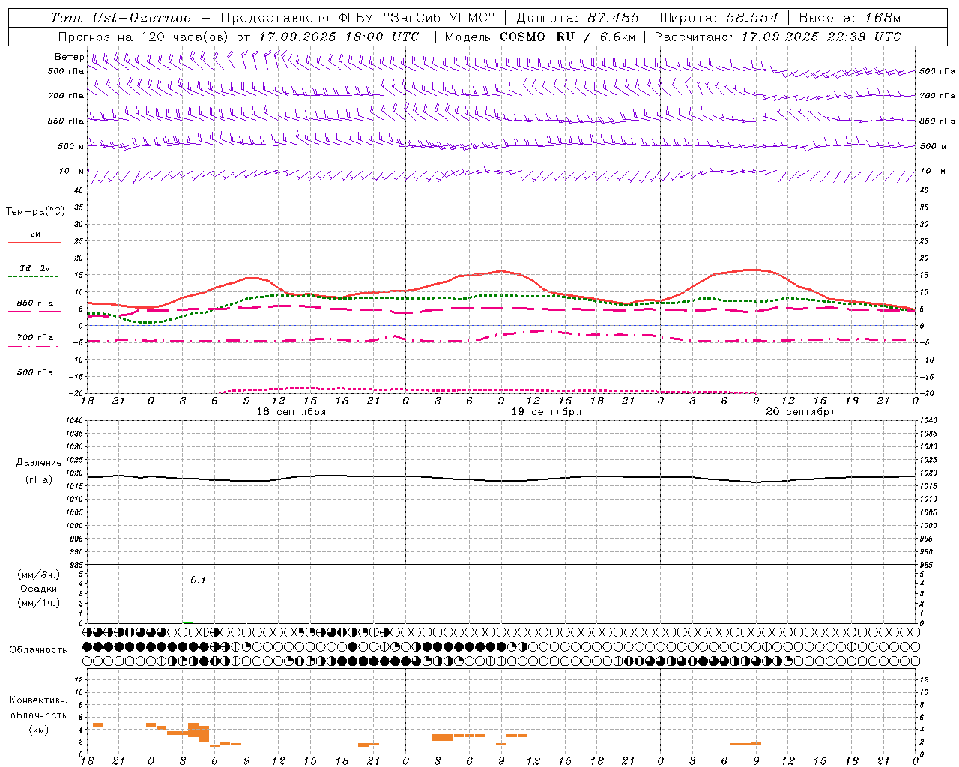The width and height of the screenshot is (959, 767).
Task: Click the '(мм/1ч.)' precipitation unit label
Action: [x=39, y=603]
